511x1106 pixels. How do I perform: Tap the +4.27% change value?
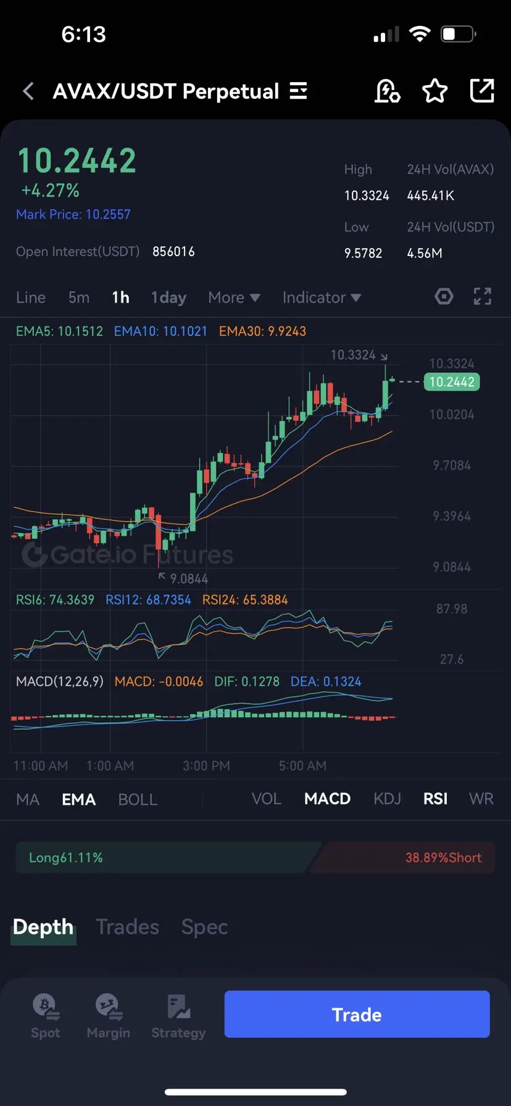tap(51, 190)
